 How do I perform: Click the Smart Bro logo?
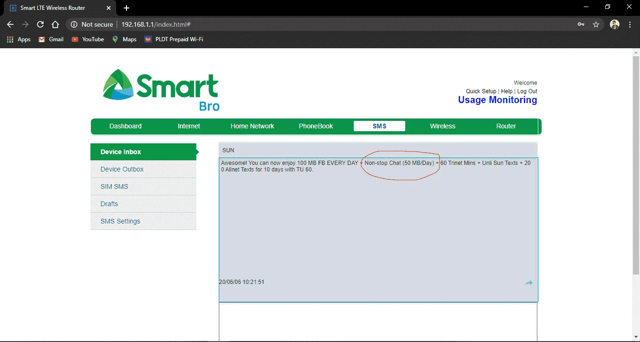(x=161, y=90)
